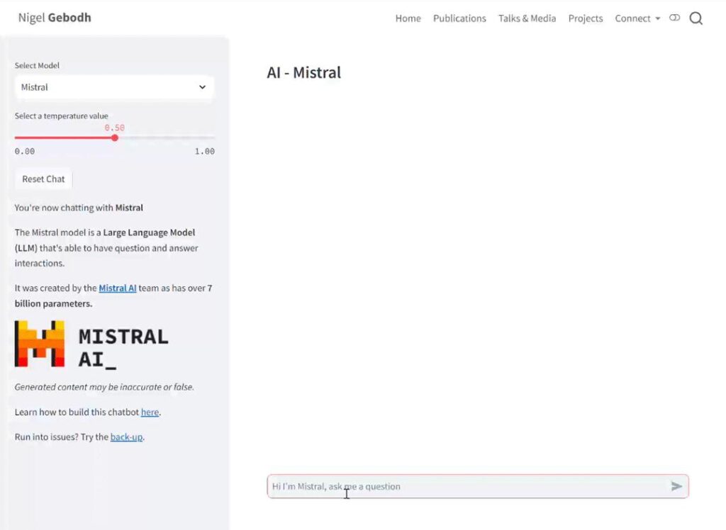Click the Mistral AI logo image
This screenshot has height=530, width=726.
91,344
